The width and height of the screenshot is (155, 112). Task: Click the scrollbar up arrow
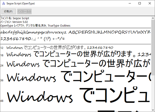tap(153, 18)
